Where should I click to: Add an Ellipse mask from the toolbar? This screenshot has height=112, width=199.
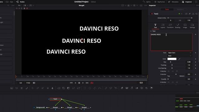(90, 88)
